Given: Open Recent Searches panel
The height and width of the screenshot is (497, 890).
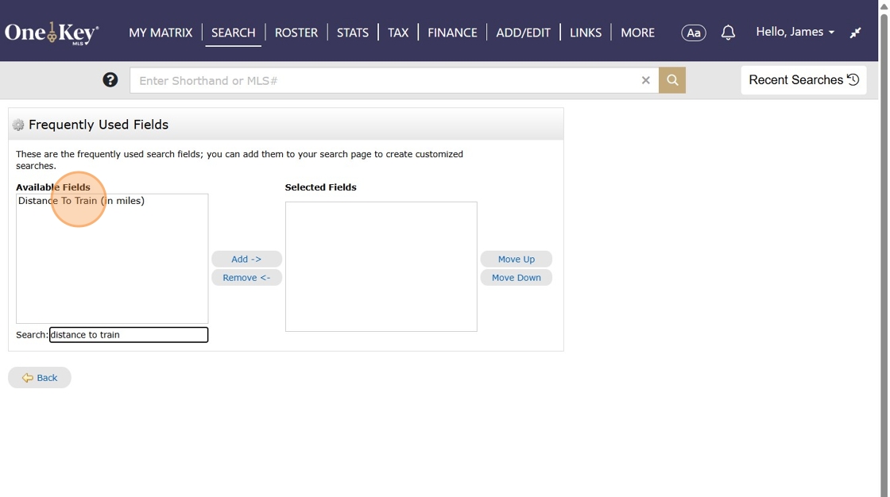Looking at the screenshot, I should (x=803, y=80).
